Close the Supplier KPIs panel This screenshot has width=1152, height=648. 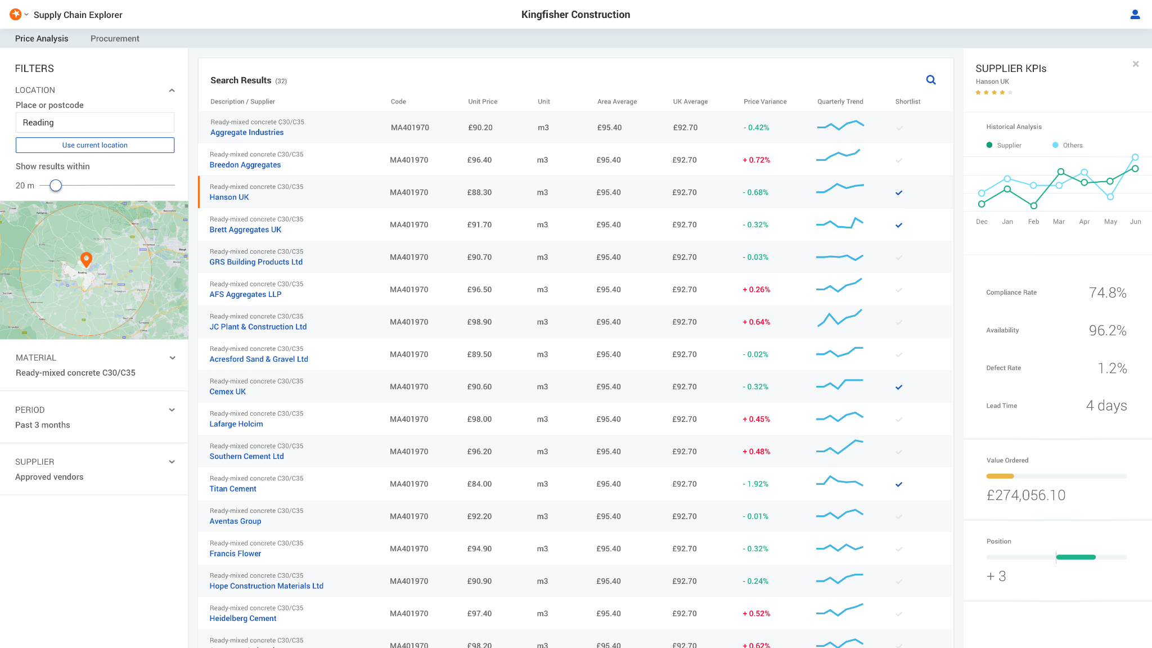[x=1136, y=64]
